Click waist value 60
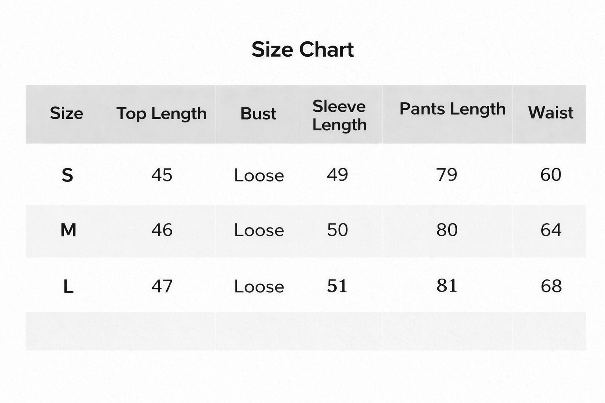Image resolution: width=605 pixels, height=403 pixels. pos(551,174)
